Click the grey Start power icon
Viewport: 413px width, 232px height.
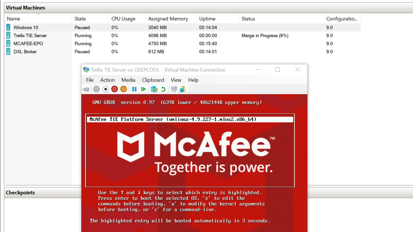pos(97,89)
